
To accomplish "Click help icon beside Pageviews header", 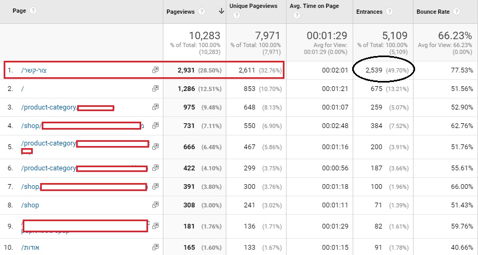I will (203, 11).
